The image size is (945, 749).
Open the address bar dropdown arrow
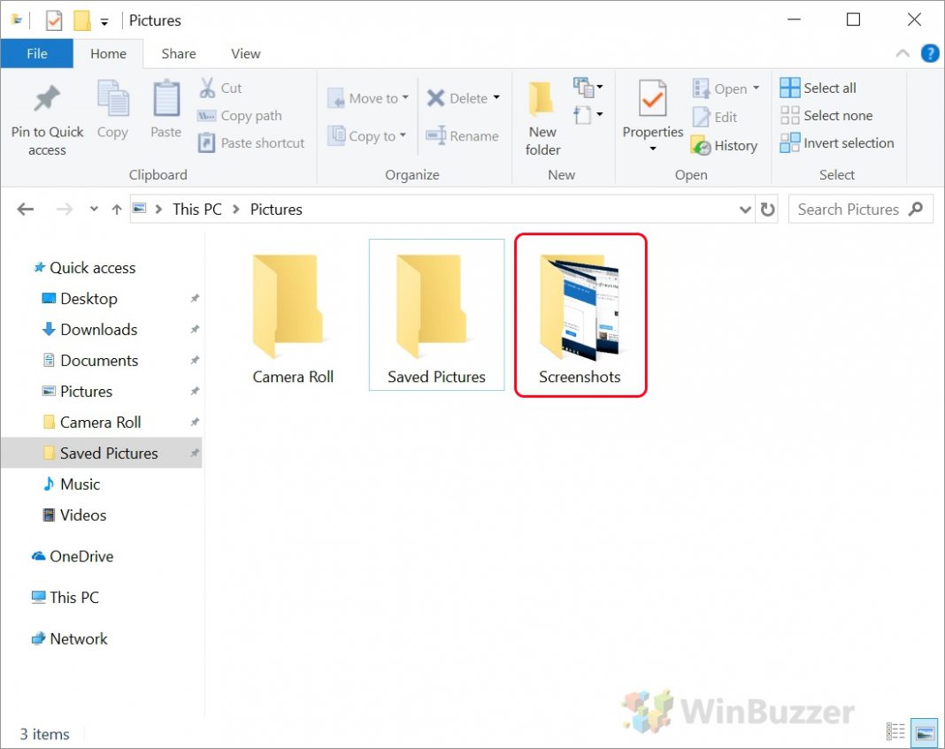pos(746,209)
